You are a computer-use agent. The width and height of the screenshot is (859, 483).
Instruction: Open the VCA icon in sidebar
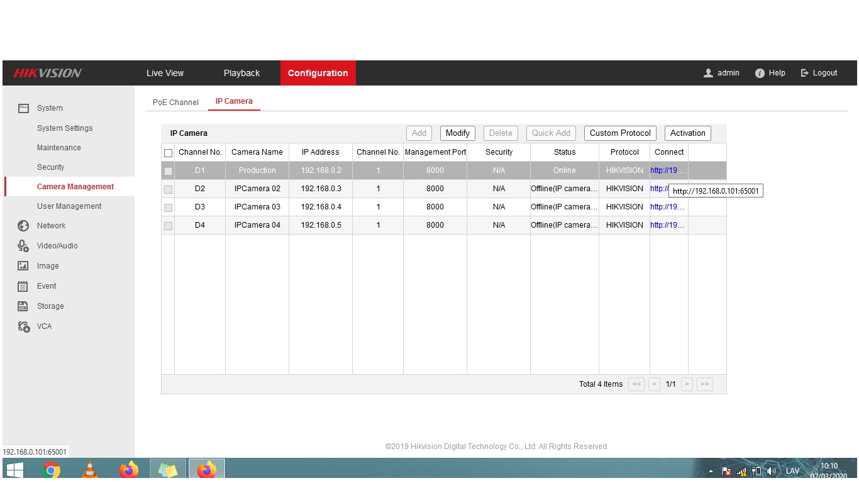coord(23,326)
